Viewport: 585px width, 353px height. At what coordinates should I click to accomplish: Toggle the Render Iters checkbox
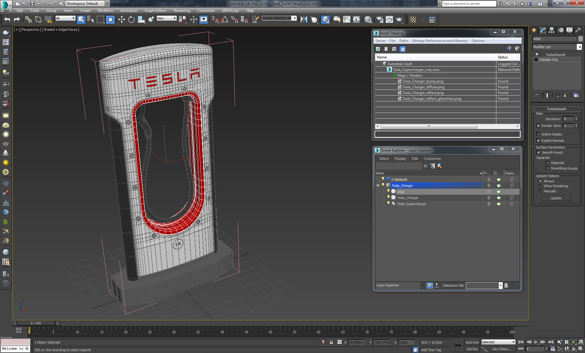coord(538,126)
